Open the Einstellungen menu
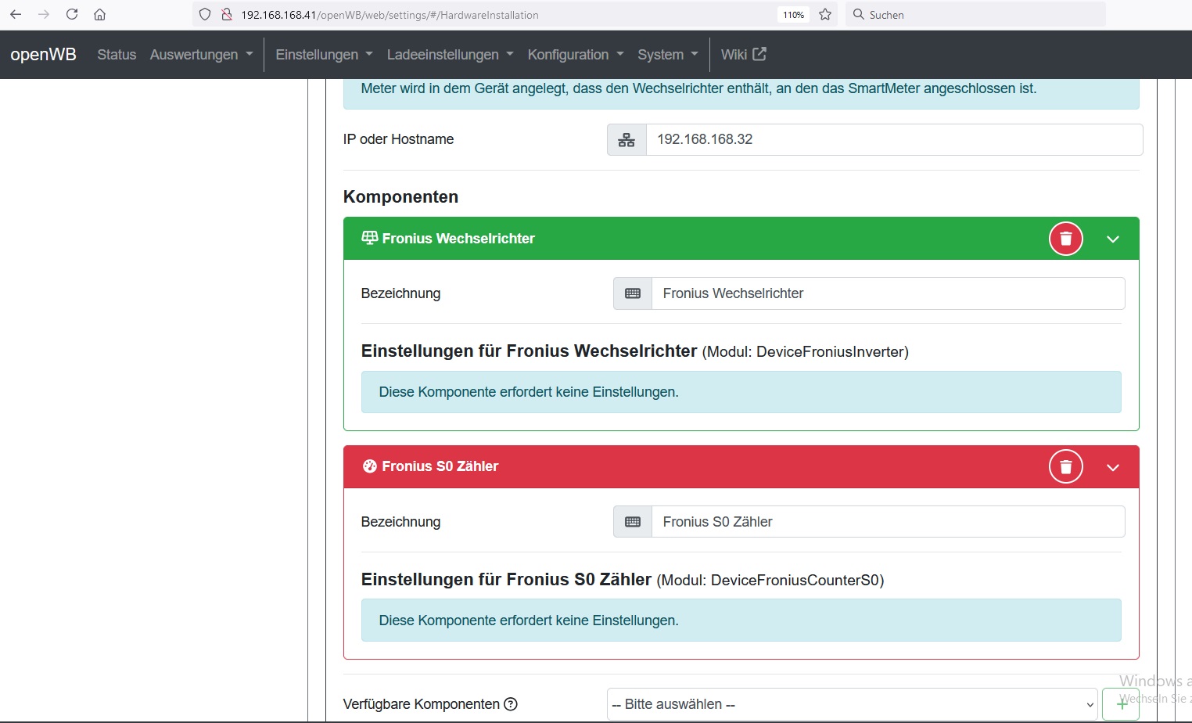The width and height of the screenshot is (1192, 723). [x=324, y=54]
